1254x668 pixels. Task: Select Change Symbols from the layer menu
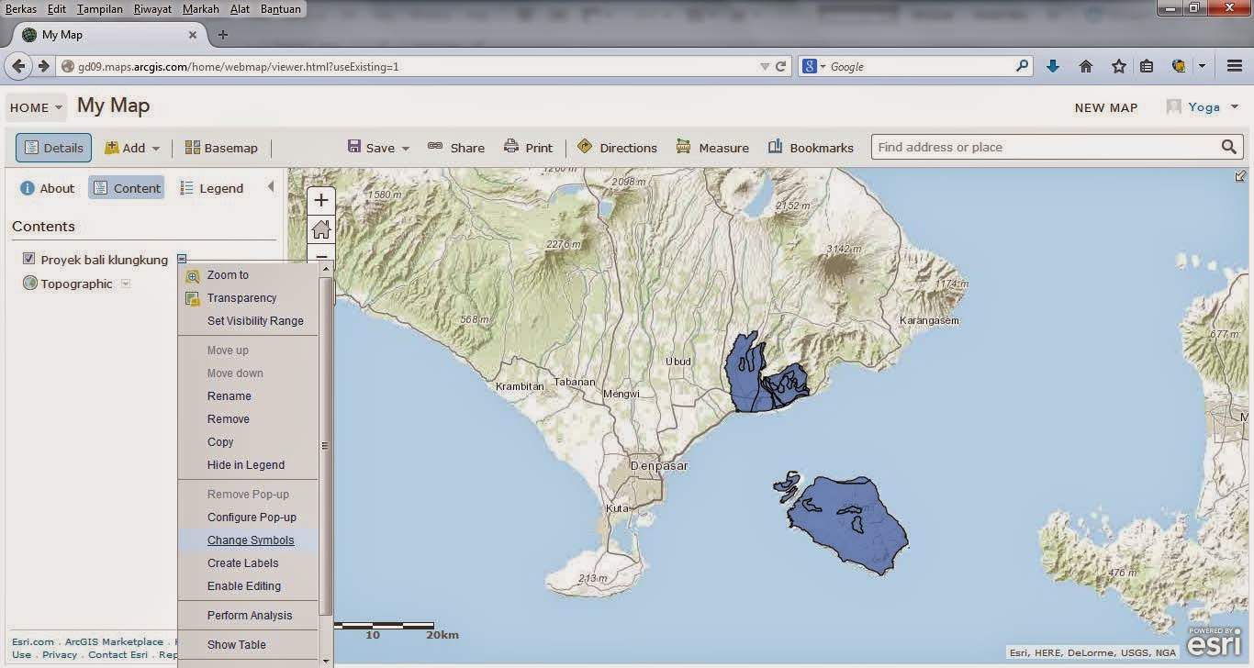(x=250, y=540)
